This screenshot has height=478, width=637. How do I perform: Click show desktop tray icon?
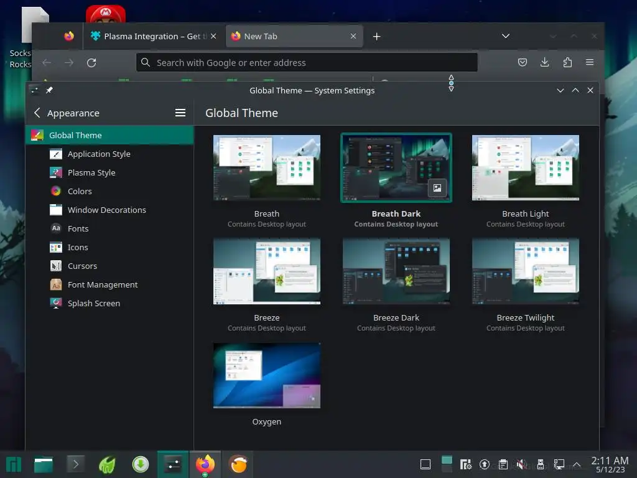[x=425, y=464]
